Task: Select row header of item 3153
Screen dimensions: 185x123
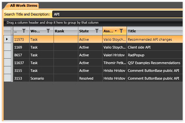Action: pos(7,78)
